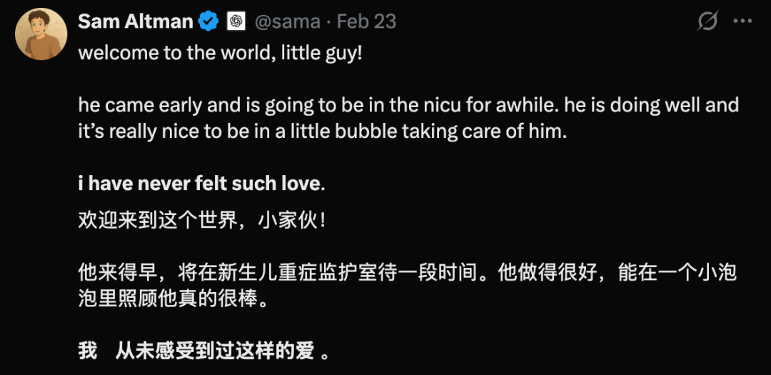Open the three-dot More options menu
This screenshot has width=771, height=375.
tap(742, 21)
